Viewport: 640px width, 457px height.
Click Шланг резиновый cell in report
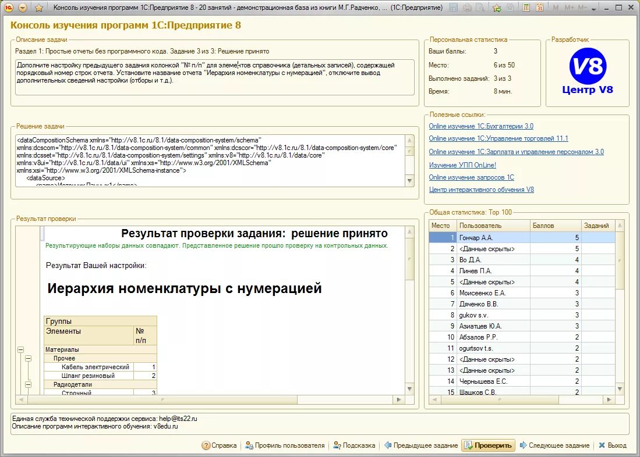(88, 376)
